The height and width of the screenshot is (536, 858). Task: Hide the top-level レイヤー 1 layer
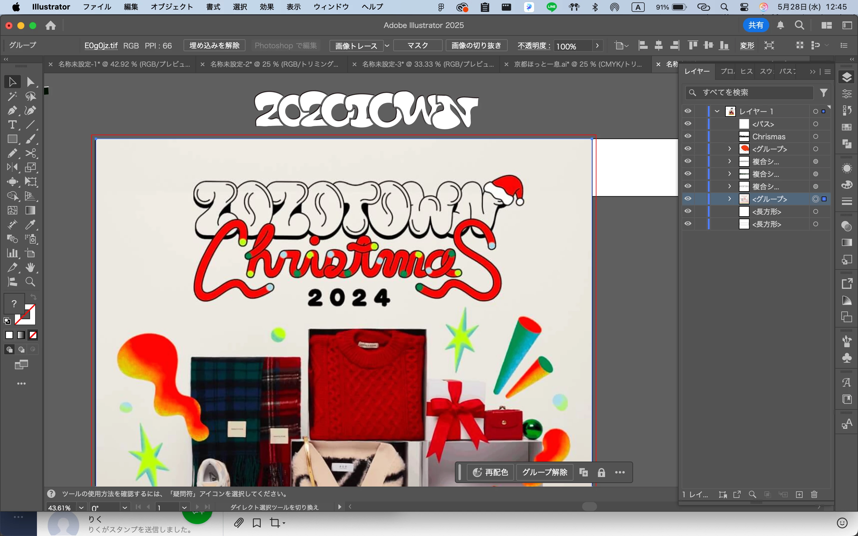point(688,111)
